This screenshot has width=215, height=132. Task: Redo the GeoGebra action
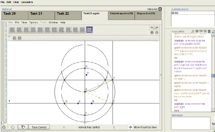157,28
